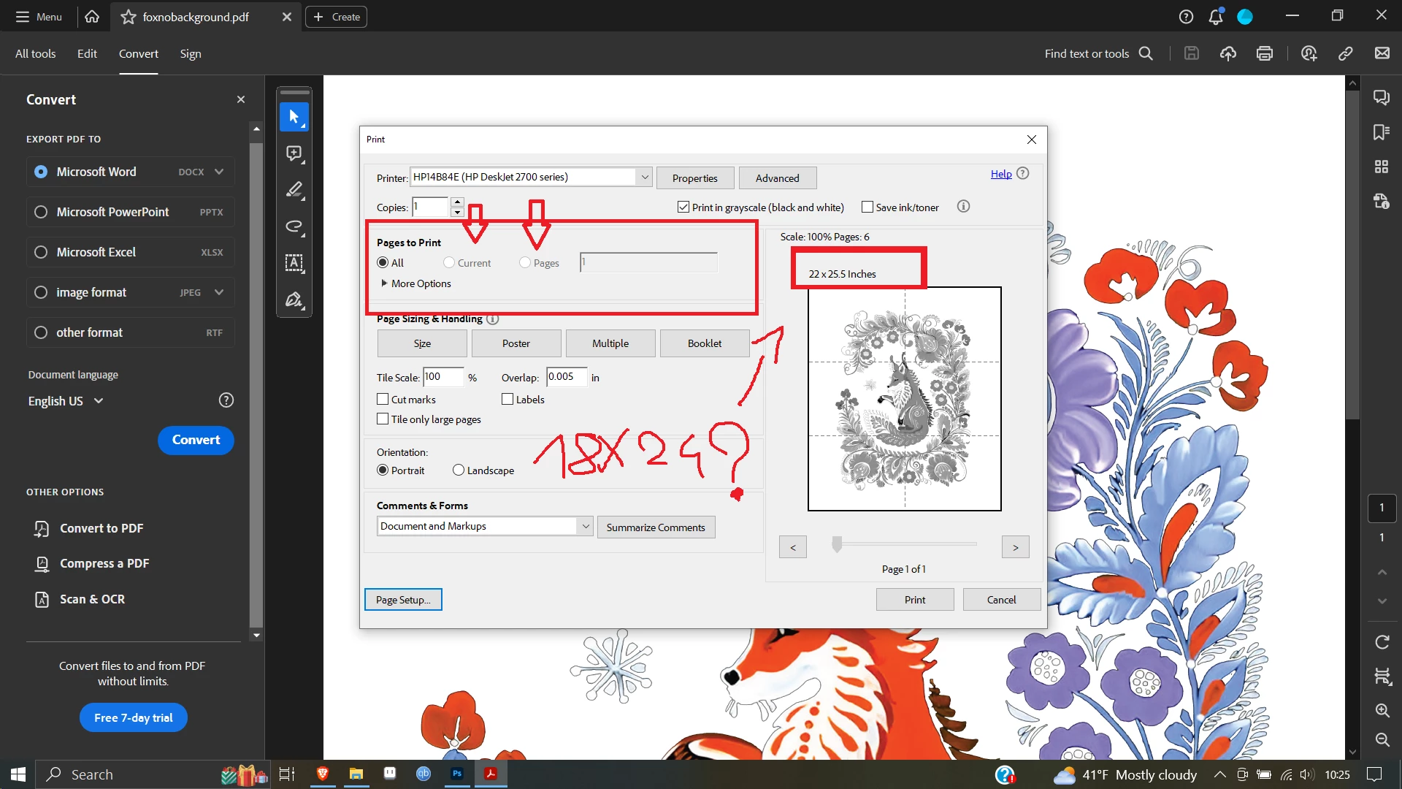Click the rotate page icon
This screenshot has height=789, width=1402.
click(1382, 642)
